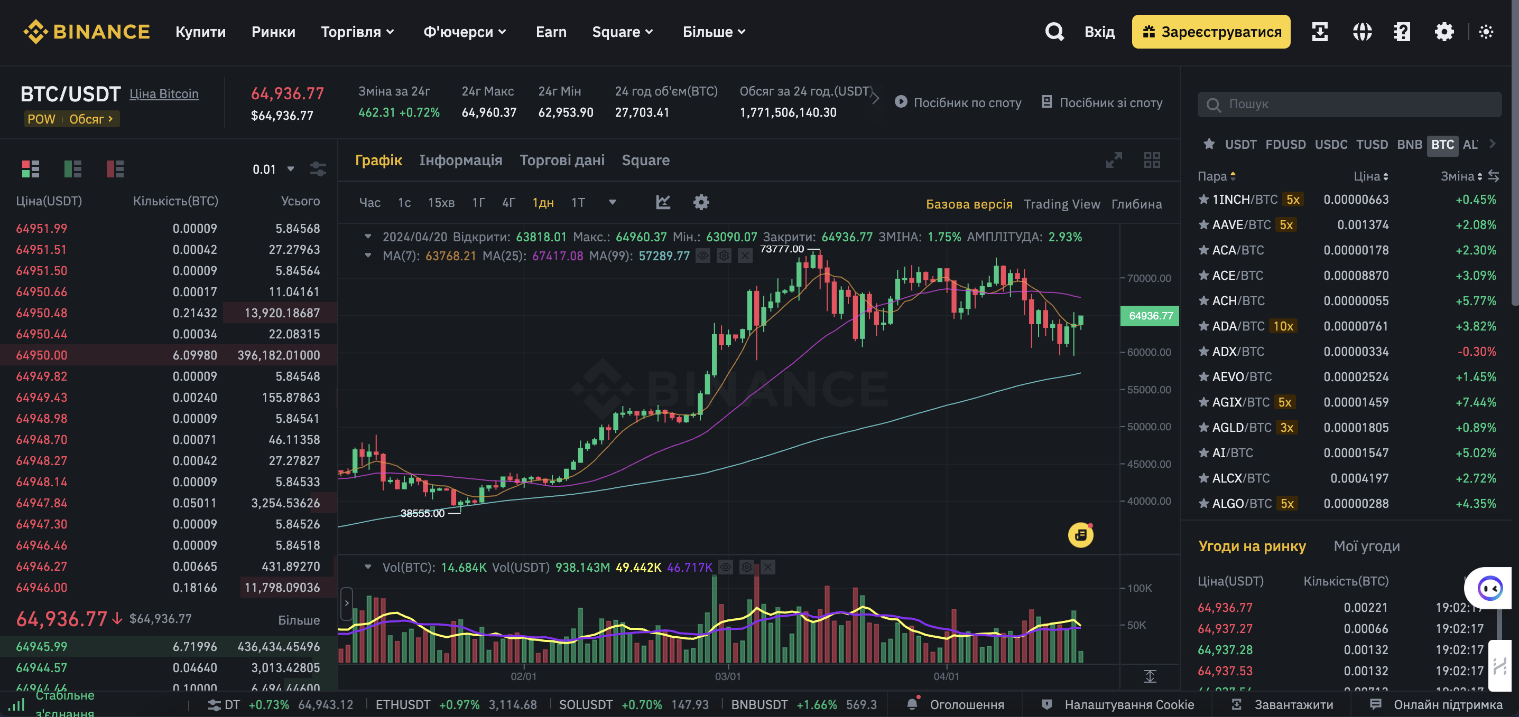
Task: Star the ALGO/BTC pair
Action: pos(1203,503)
